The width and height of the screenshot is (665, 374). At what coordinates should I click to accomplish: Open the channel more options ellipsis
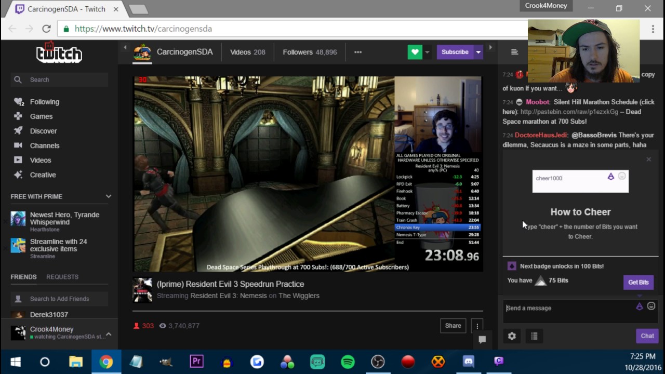357,52
